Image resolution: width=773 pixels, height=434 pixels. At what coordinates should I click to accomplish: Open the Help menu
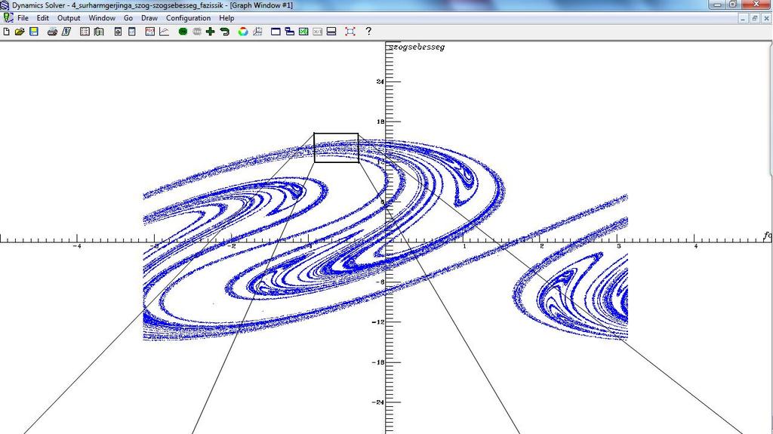pos(226,18)
